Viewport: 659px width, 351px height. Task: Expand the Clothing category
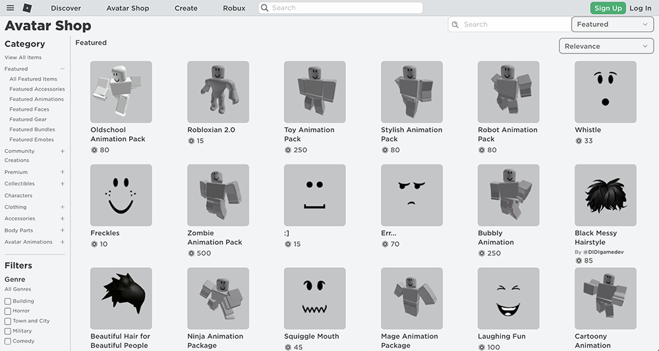point(63,207)
